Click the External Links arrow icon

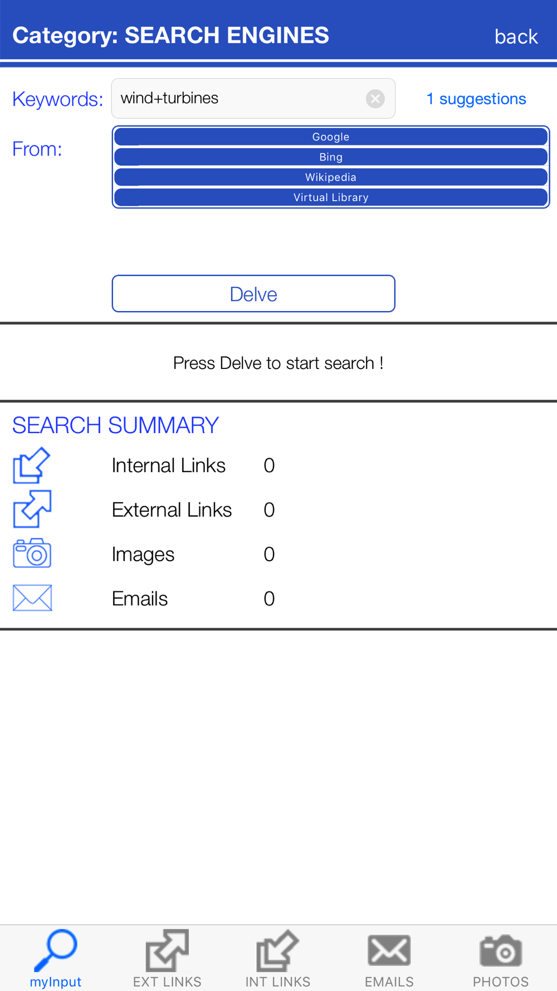coord(32,509)
